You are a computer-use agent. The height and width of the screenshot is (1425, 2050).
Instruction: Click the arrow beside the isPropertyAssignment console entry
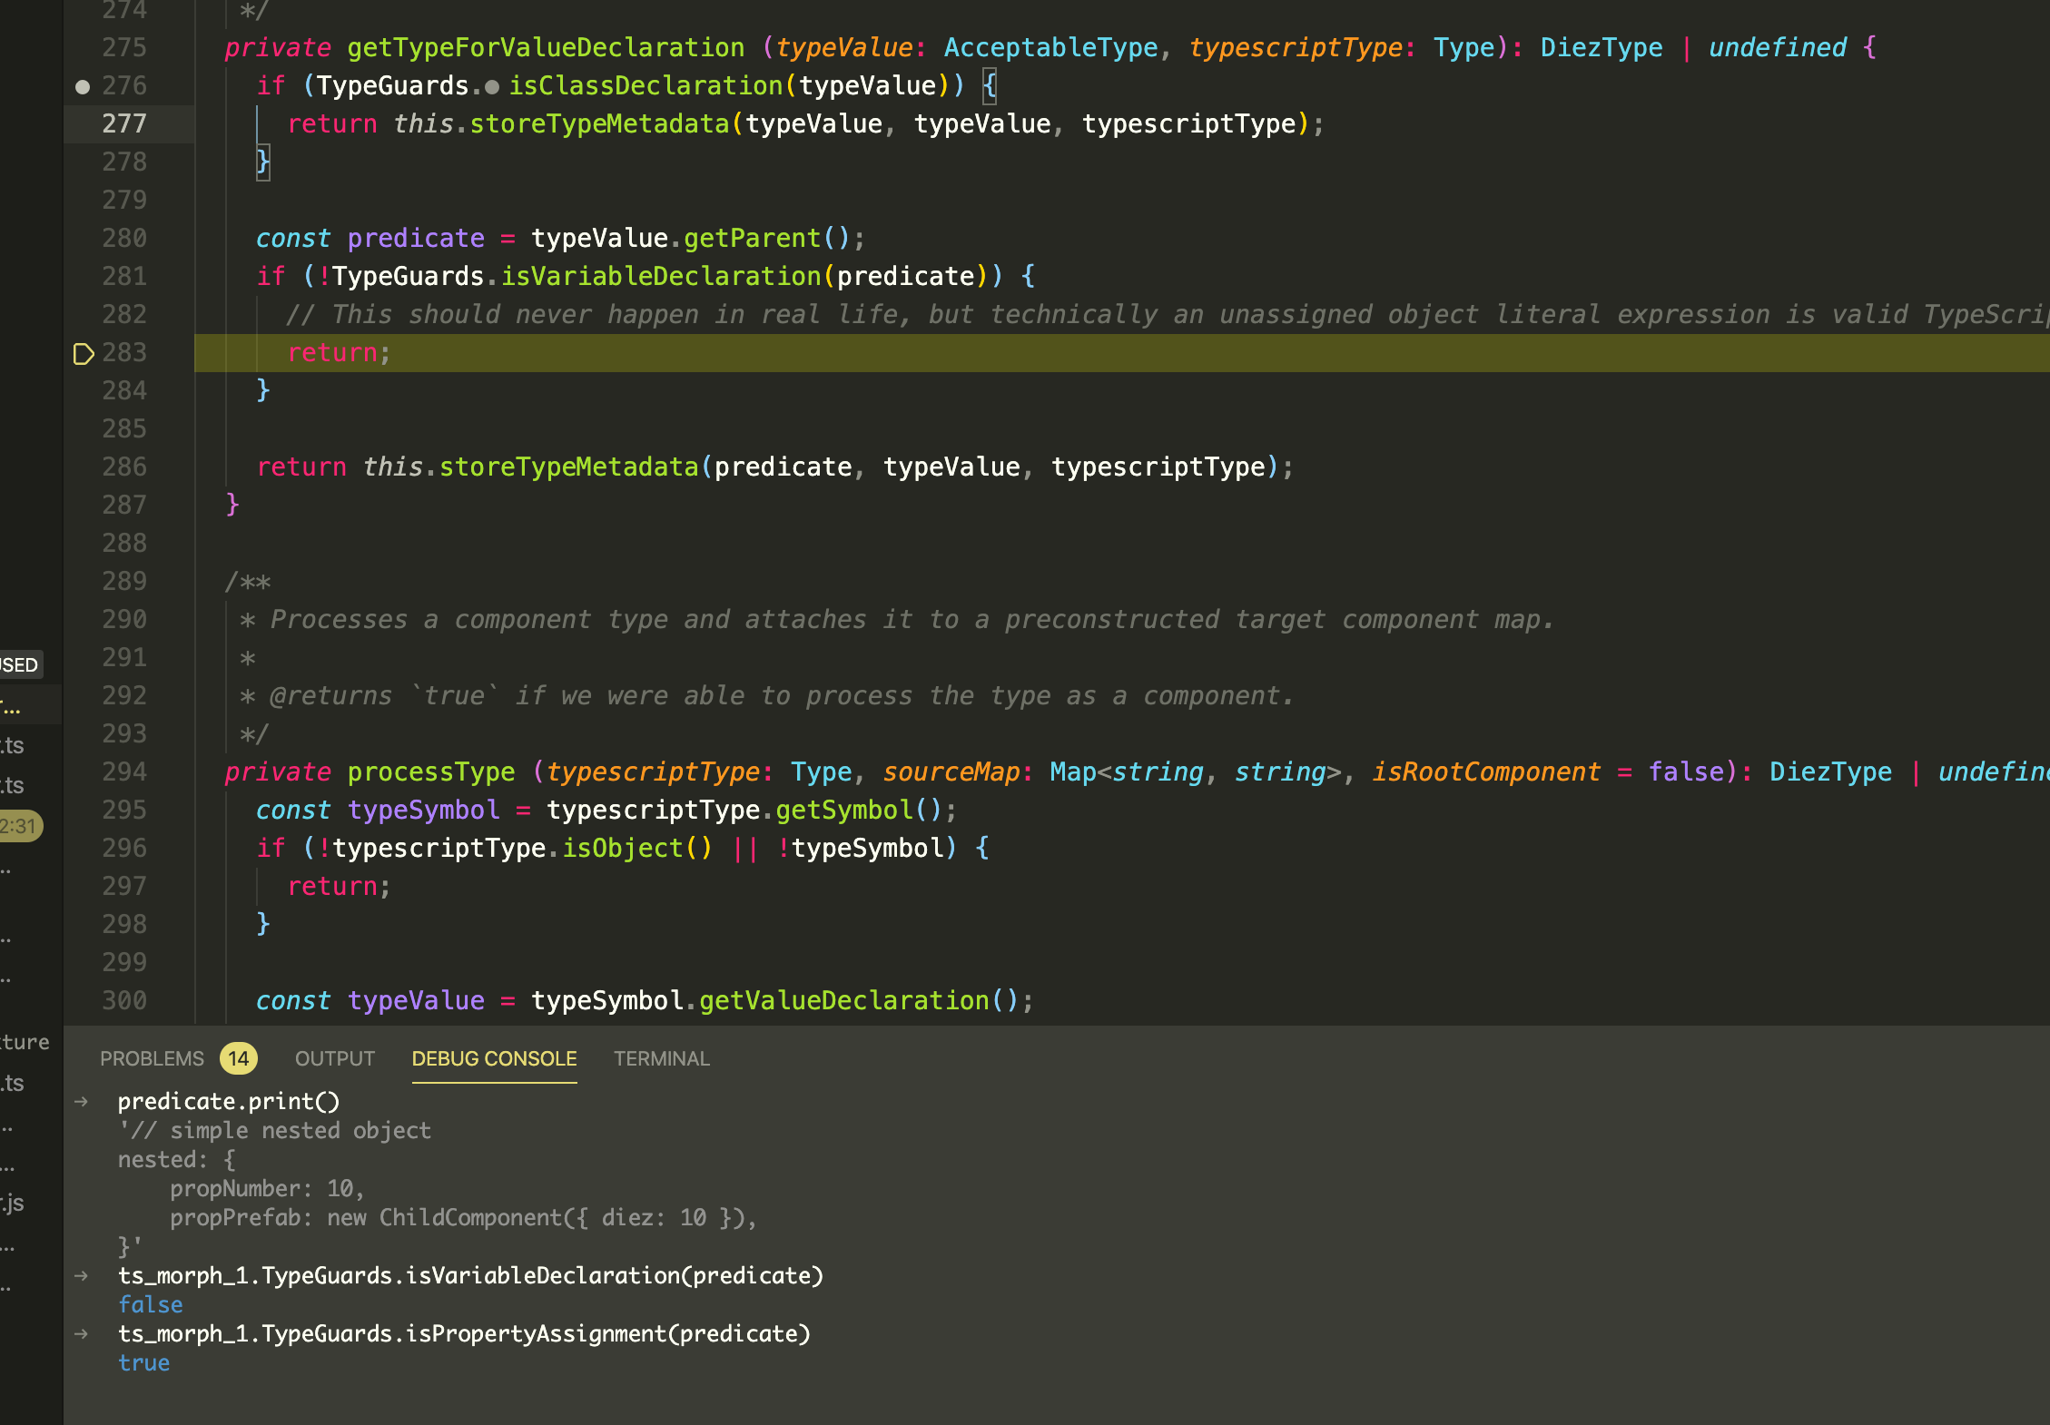(x=82, y=1333)
